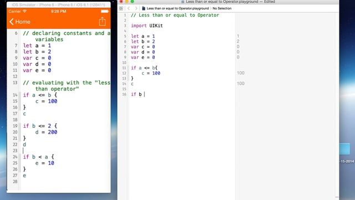Tap the share icon in orange navigation bar
This screenshot has height=200, width=355.
tap(102, 21)
